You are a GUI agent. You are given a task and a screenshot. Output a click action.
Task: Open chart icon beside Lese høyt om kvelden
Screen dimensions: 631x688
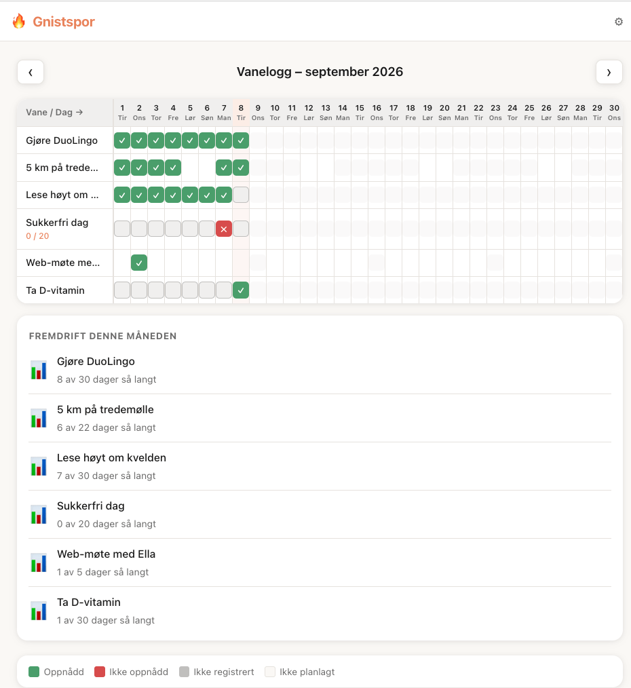39,466
